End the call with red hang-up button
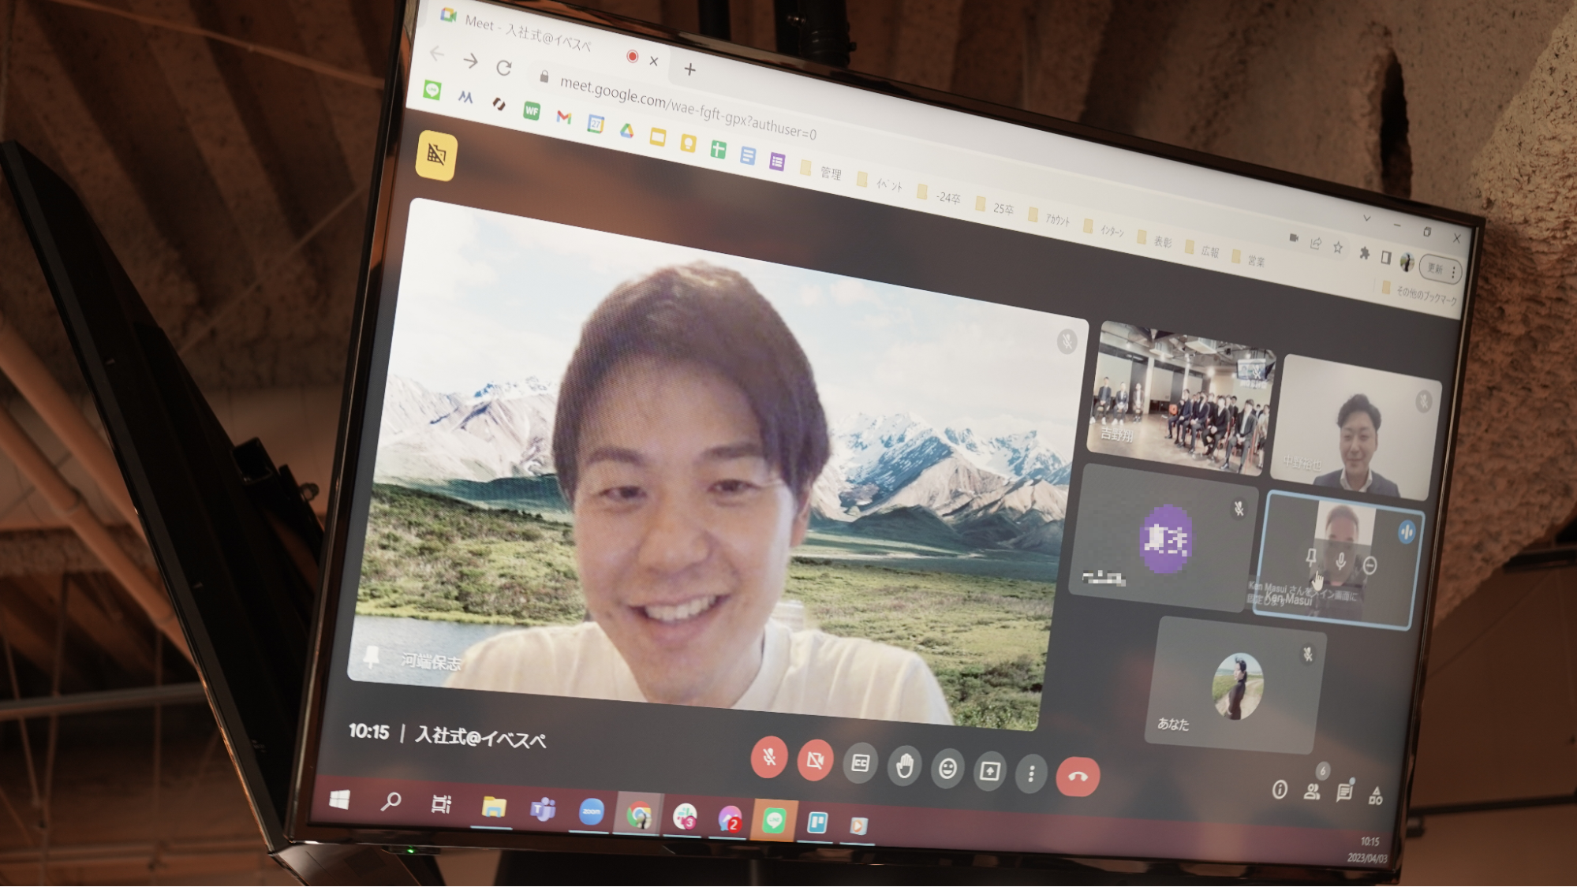The width and height of the screenshot is (1577, 887). (1078, 777)
